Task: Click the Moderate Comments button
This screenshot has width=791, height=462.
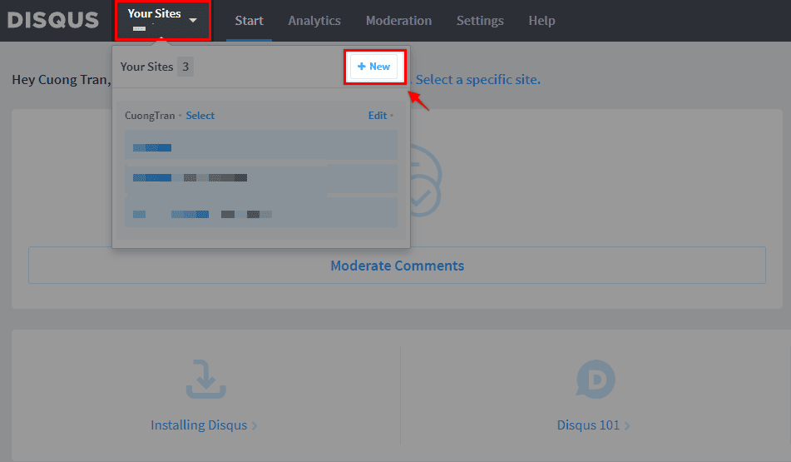Action: point(397,265)
